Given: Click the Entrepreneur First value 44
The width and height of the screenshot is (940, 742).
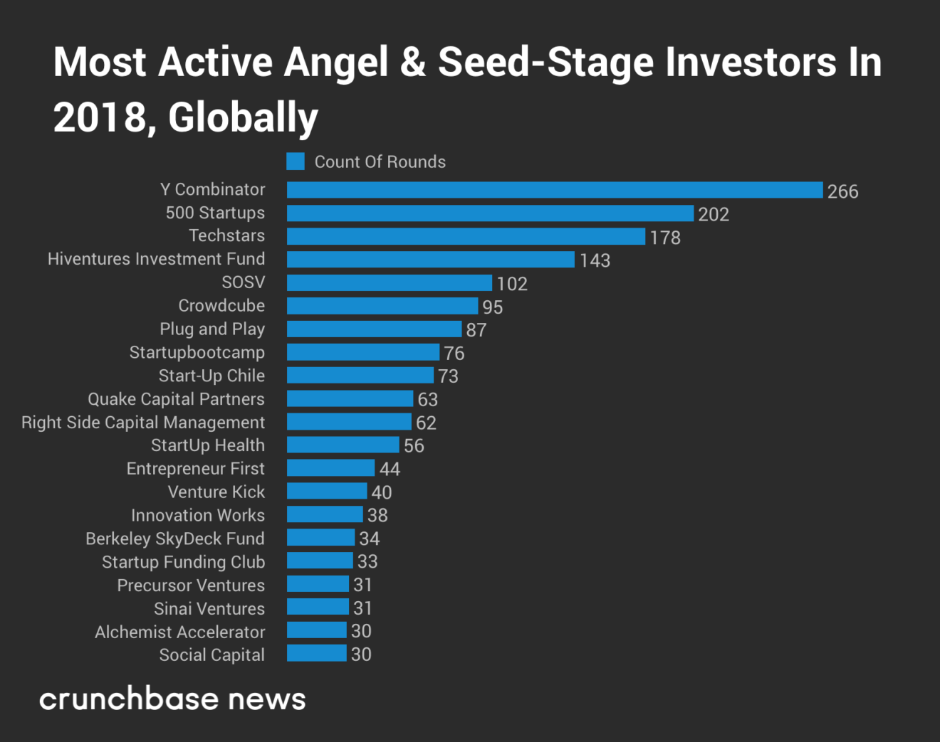Looking at the screenshot, I should click(390, 470).
